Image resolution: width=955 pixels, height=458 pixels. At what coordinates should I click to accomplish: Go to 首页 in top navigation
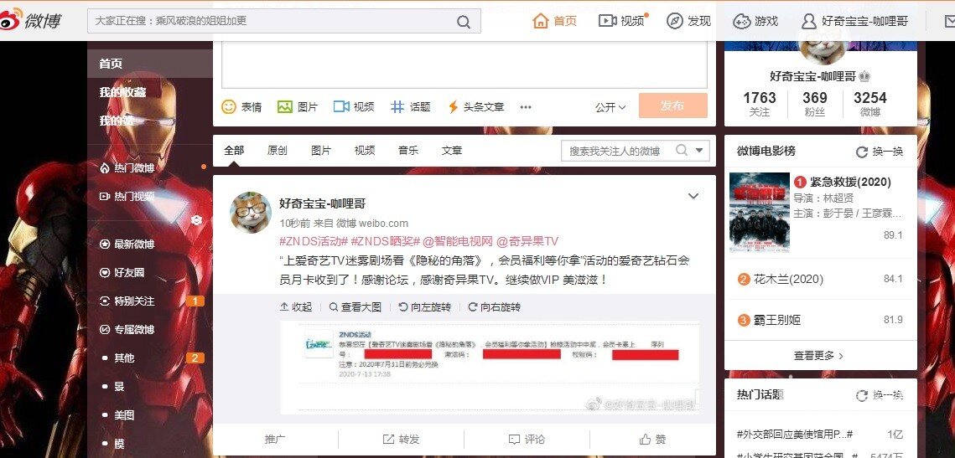[x=554, y=21]
